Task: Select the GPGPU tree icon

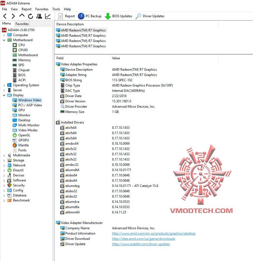Action: [x=15, y=140]
